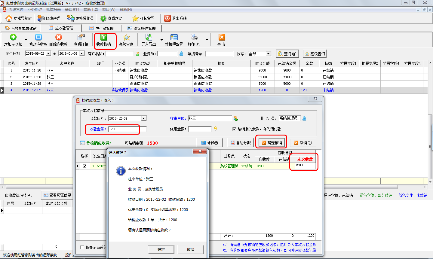The height and width of the screenshot is (259, 433).
Task: Click 取消 in the confirmation dialog
Action: coord(190,249)
